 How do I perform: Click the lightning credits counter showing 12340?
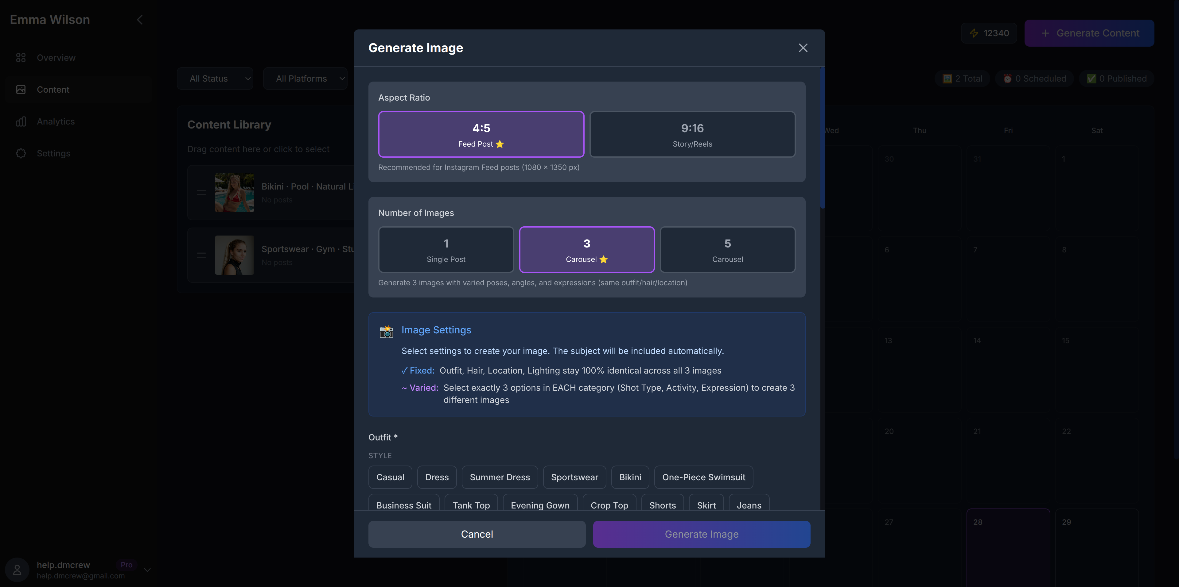point(989,33)
